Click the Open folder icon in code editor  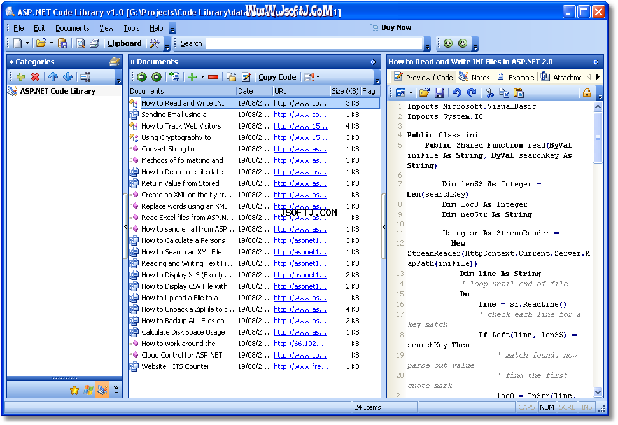coord(425,93)
